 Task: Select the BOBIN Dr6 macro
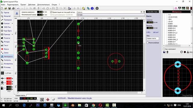pos(172,37)
